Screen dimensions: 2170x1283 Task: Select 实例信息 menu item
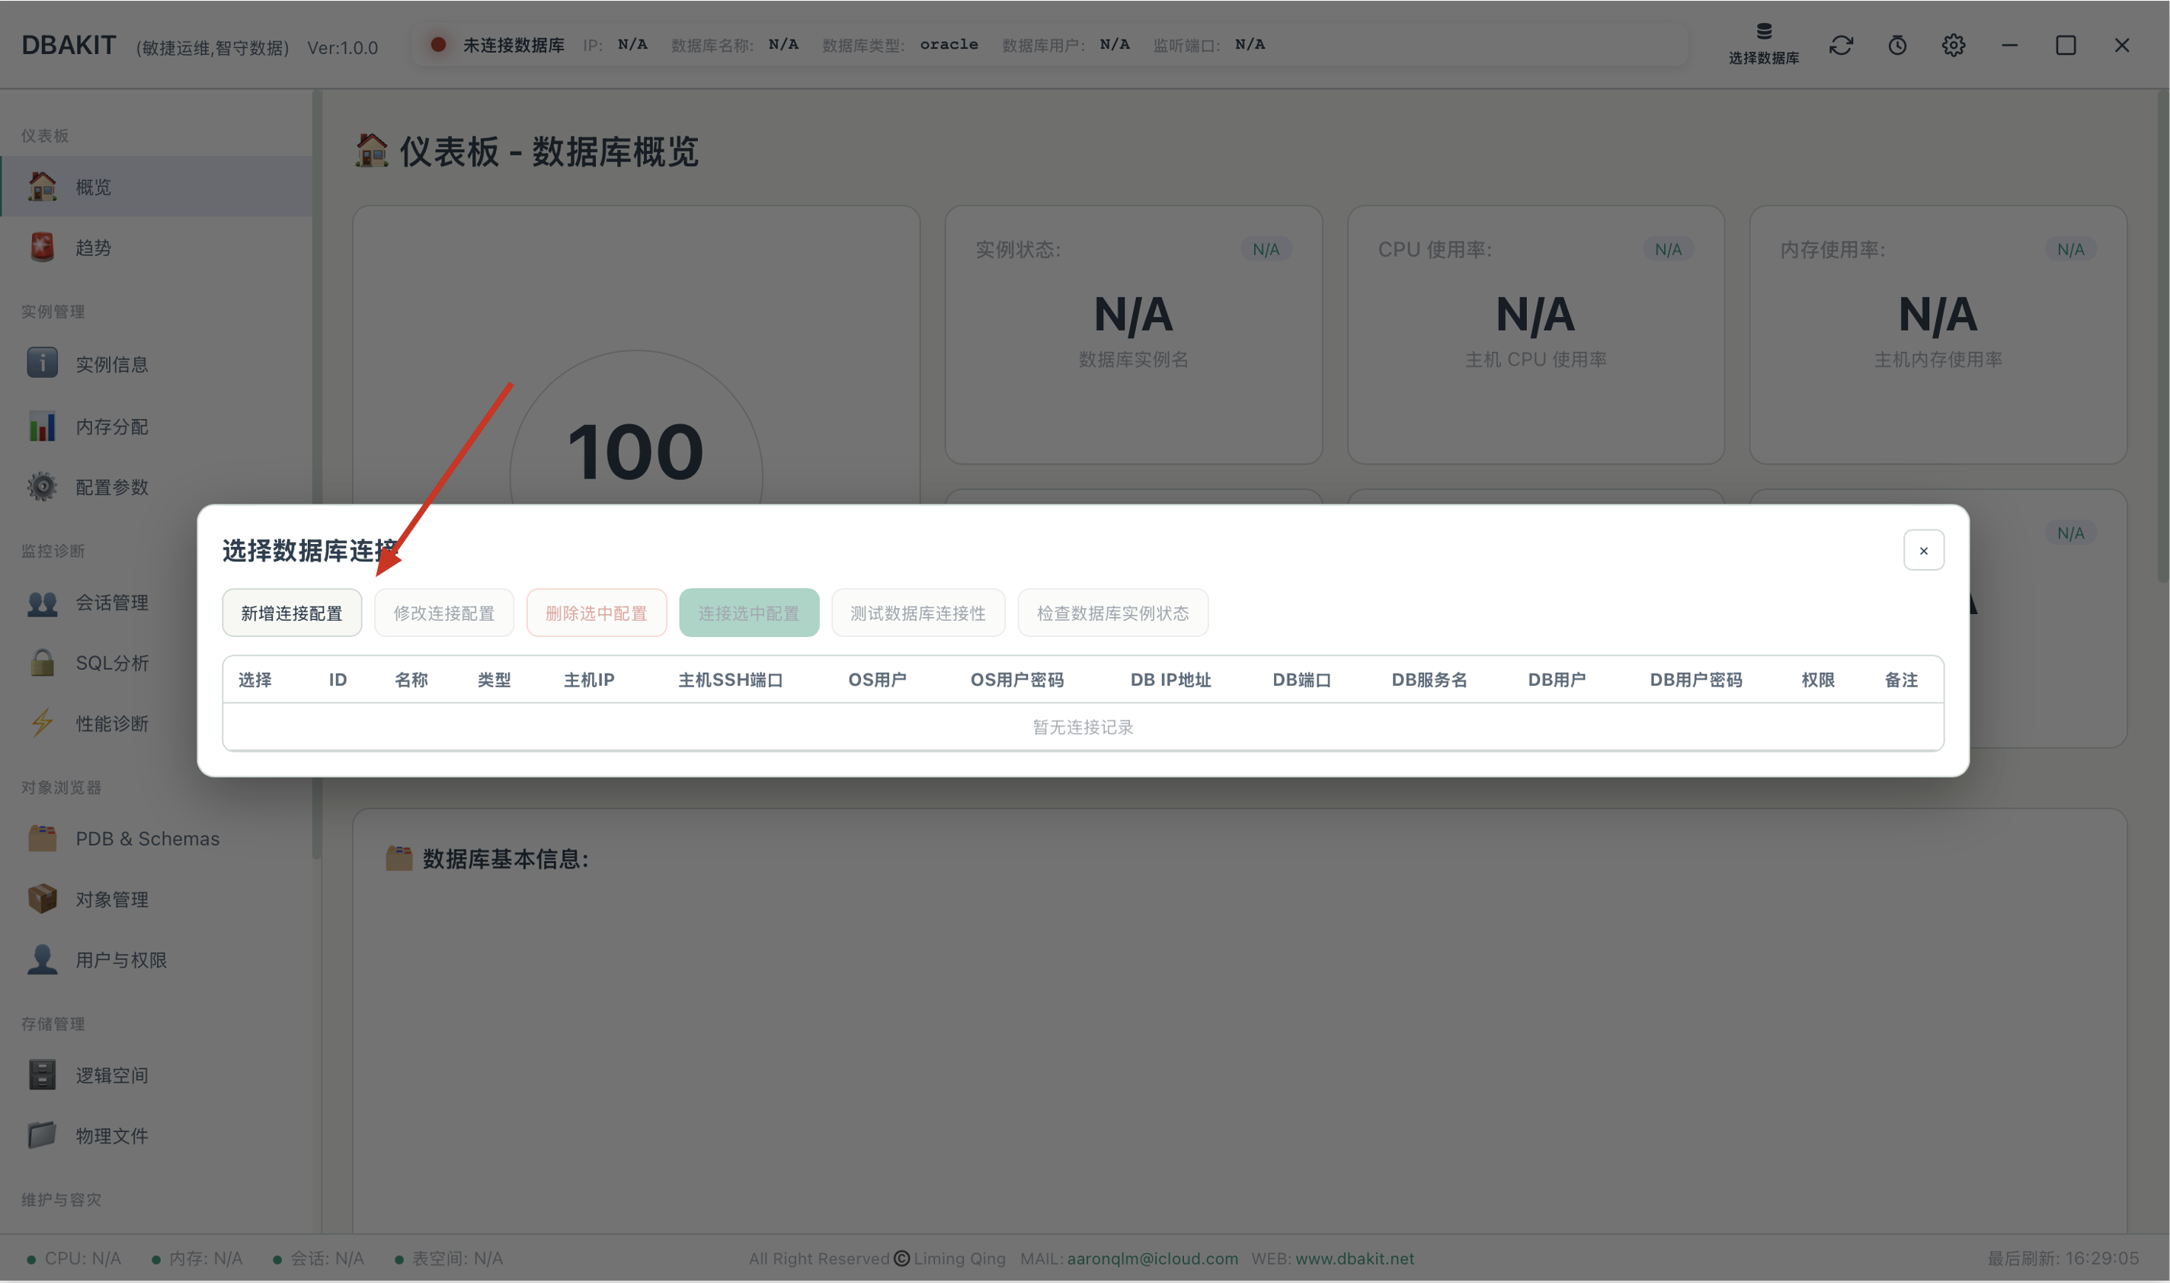click(x=155, y=364)
